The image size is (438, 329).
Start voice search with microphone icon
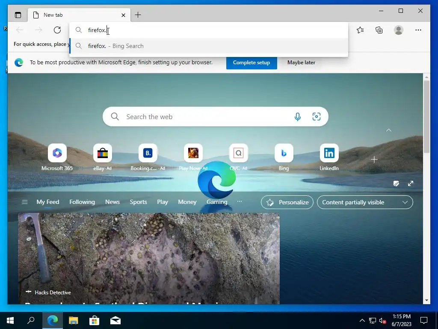[x=298, y=117]
